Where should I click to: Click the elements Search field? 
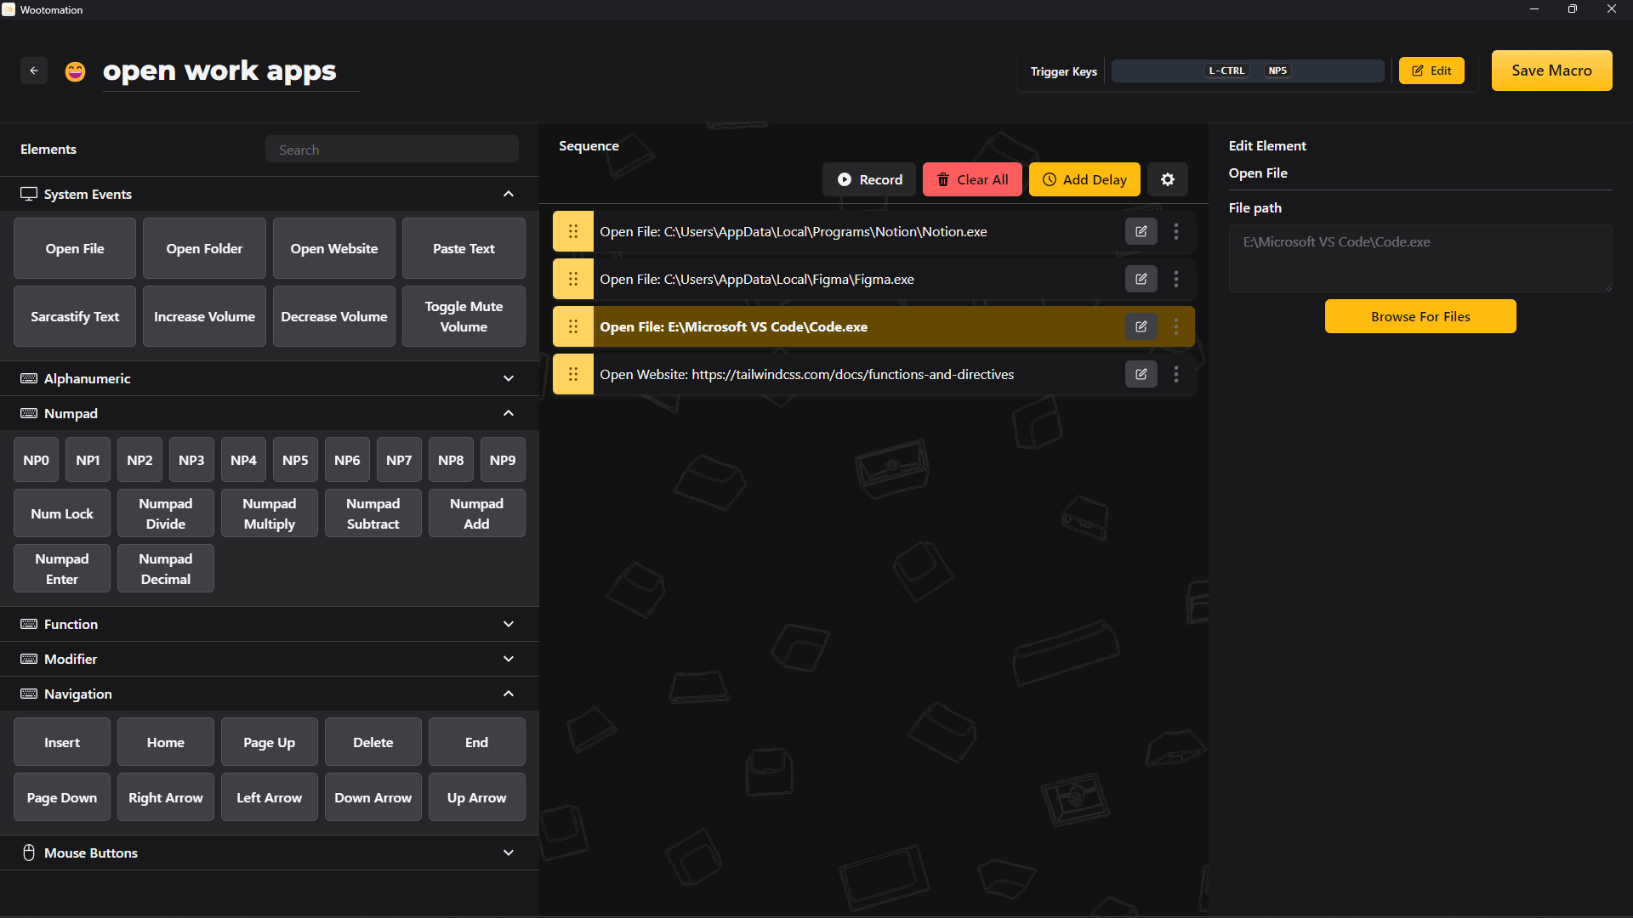pos(391,150)
